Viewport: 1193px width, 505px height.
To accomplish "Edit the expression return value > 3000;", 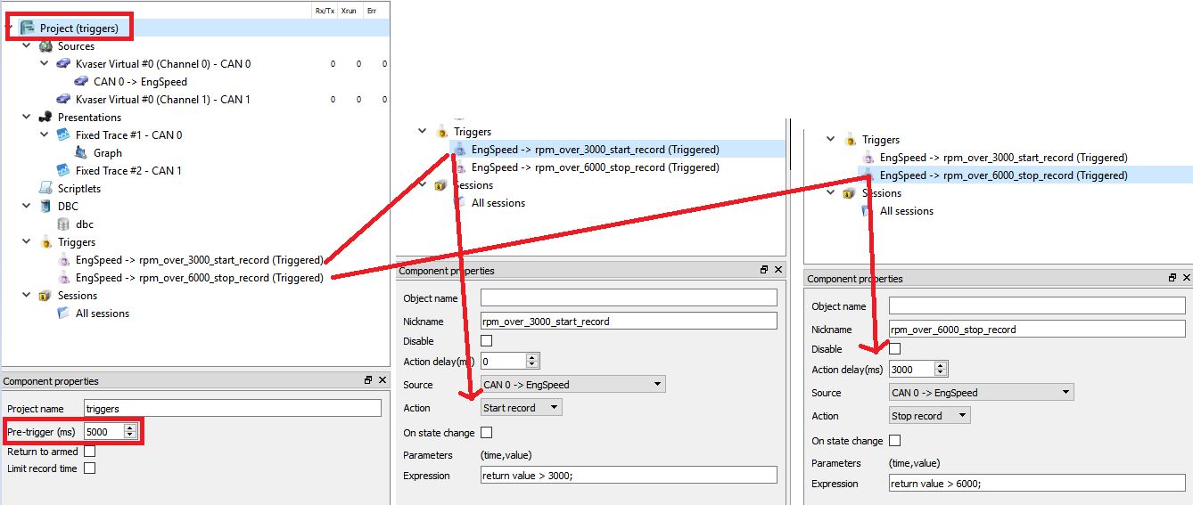I will [629, 476].
